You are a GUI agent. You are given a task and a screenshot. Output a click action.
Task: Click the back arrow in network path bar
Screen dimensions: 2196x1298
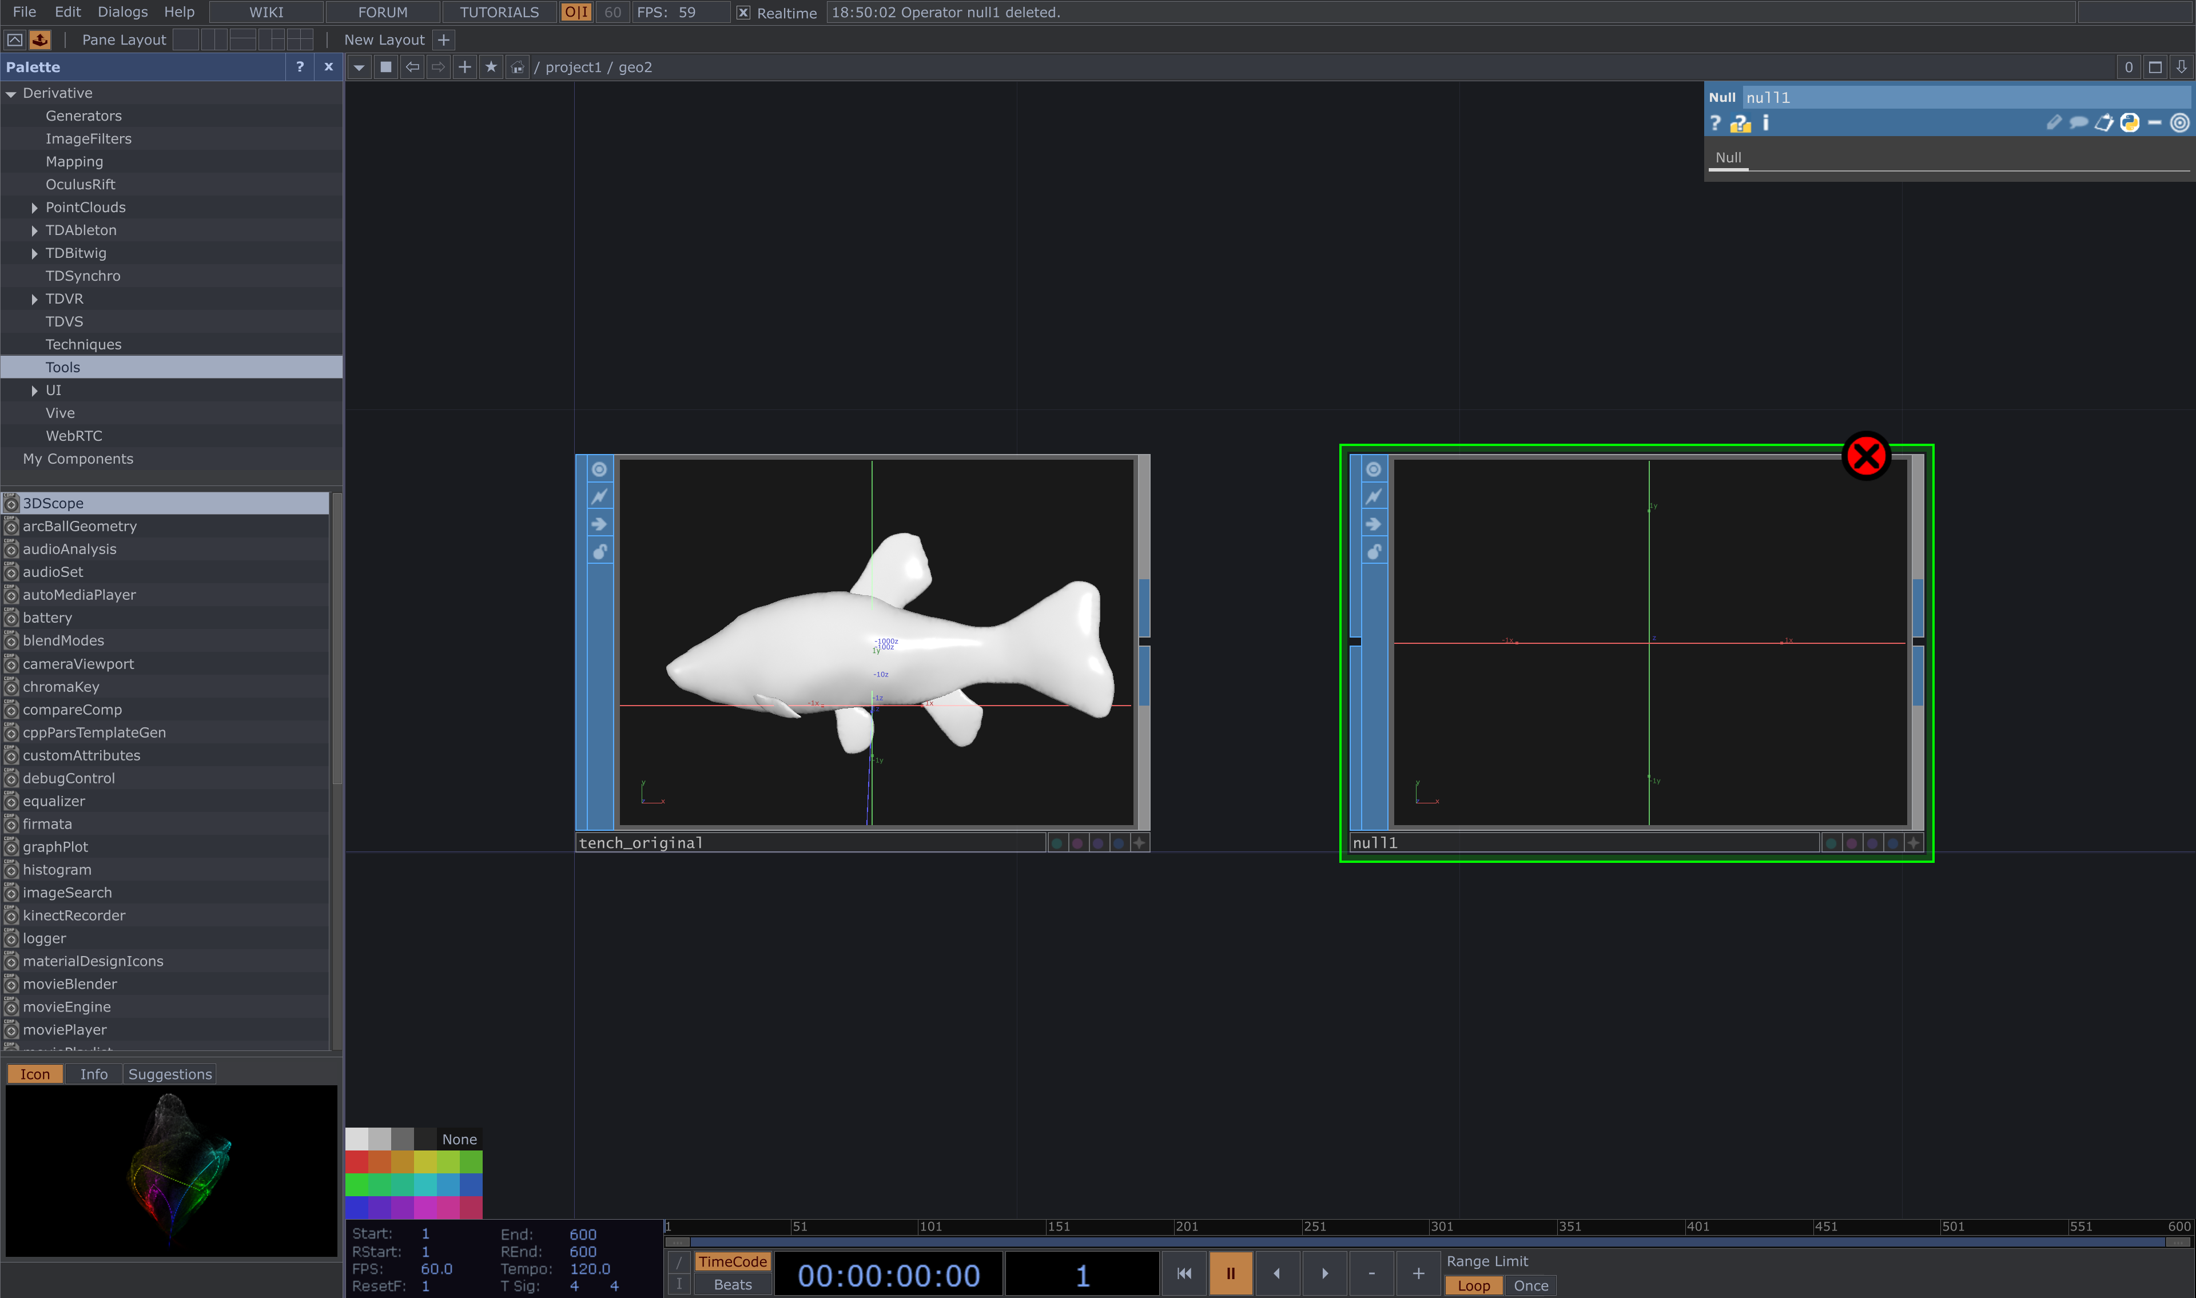tap(413, 67)
